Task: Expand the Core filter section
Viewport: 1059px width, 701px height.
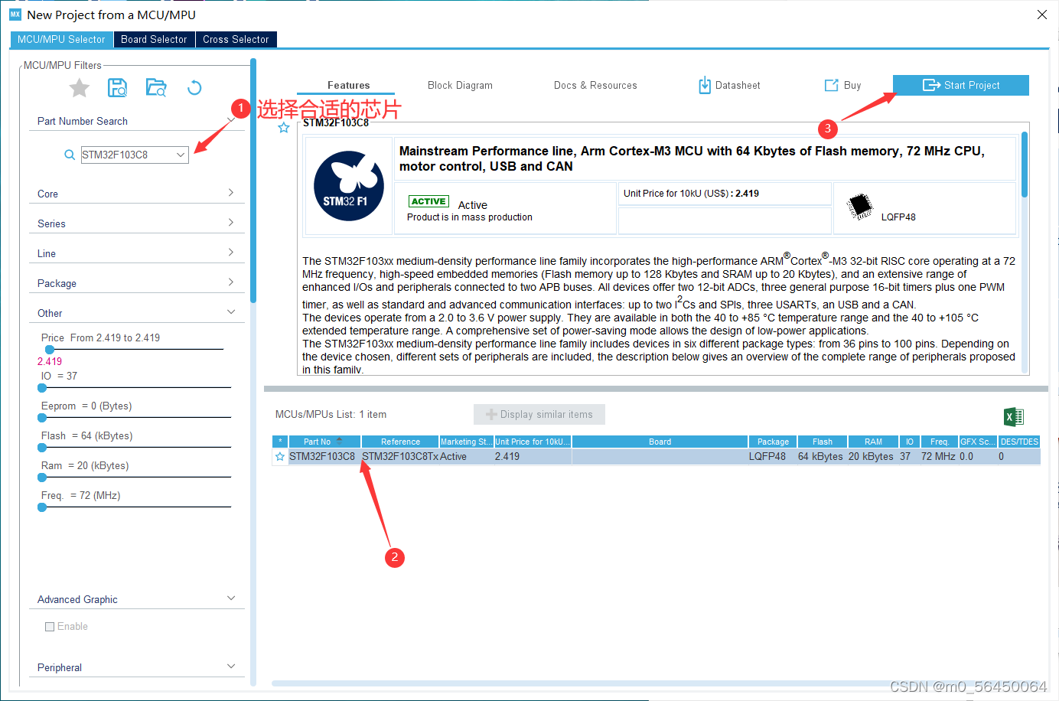Action: (x=230, y=193)
